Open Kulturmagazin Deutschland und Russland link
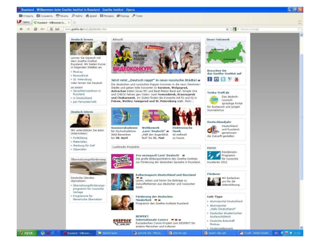 [166, 175]
